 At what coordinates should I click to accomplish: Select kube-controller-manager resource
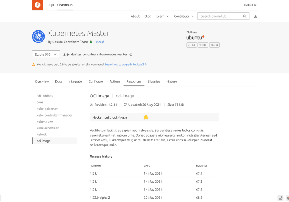pyautogui.click(x=54, y=115)
